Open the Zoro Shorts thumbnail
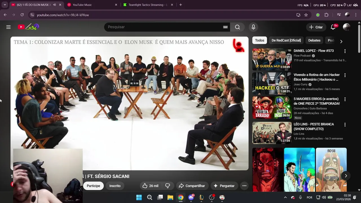361x203 pixels. pyautogui.click(x=300, y=170)
